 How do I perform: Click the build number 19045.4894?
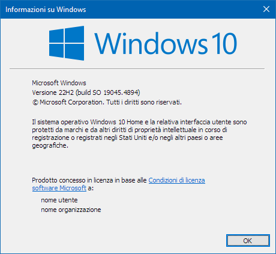click(x=121, y=92)
